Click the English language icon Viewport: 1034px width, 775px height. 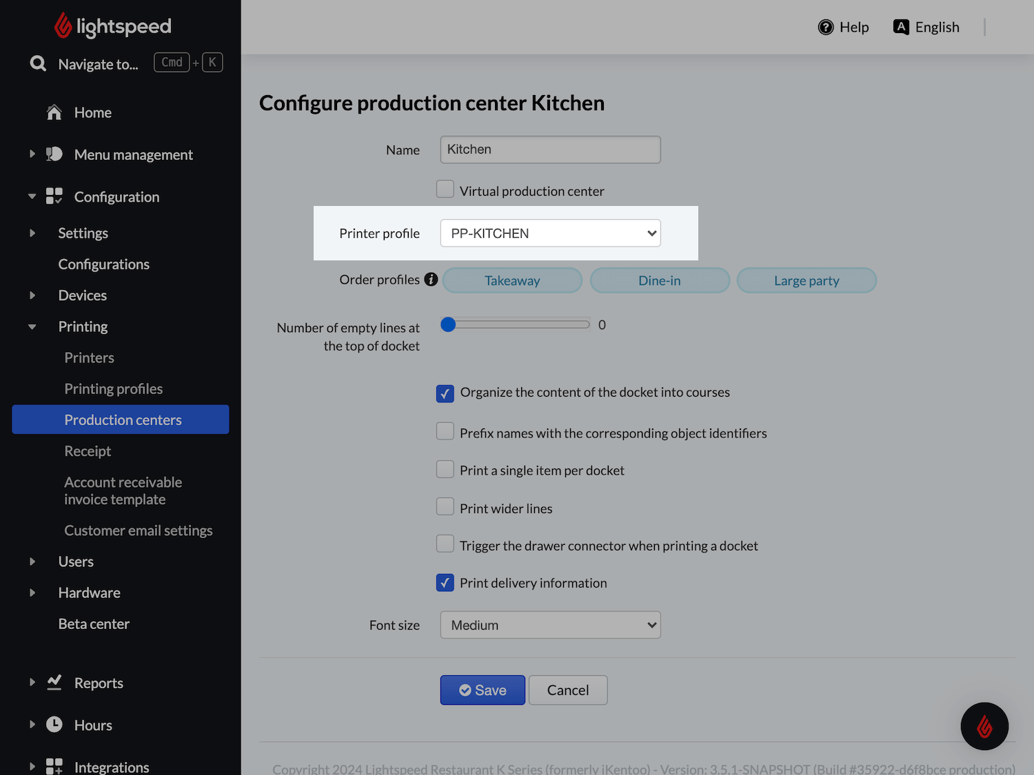click(901, 27)
